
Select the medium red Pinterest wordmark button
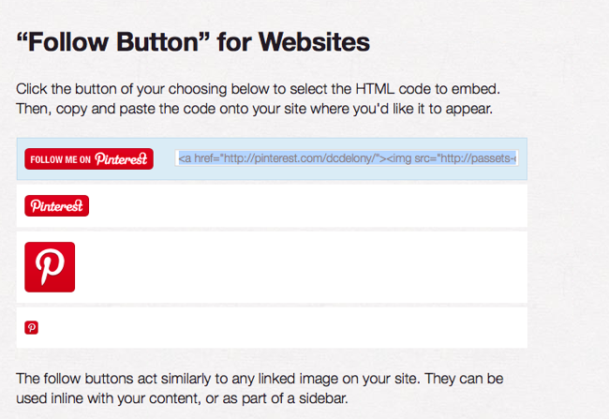[56, 206]
